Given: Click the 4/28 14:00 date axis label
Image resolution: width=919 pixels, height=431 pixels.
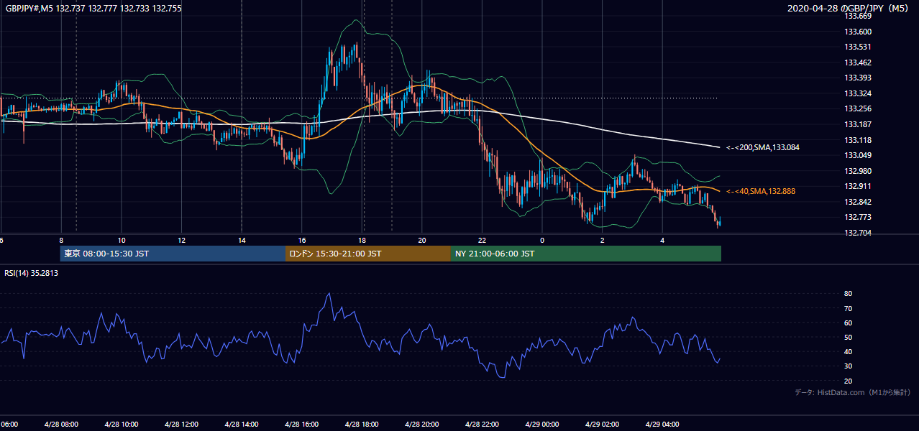Looking at the screenshot, I should [242, 424].
